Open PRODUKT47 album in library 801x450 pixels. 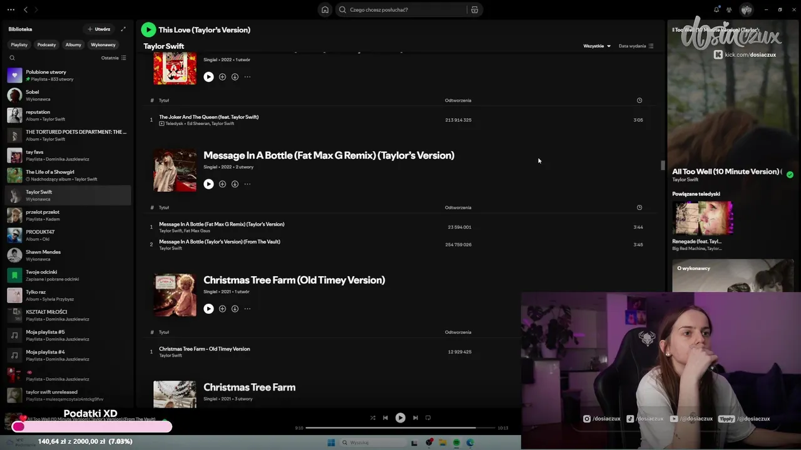pos(68,235)
